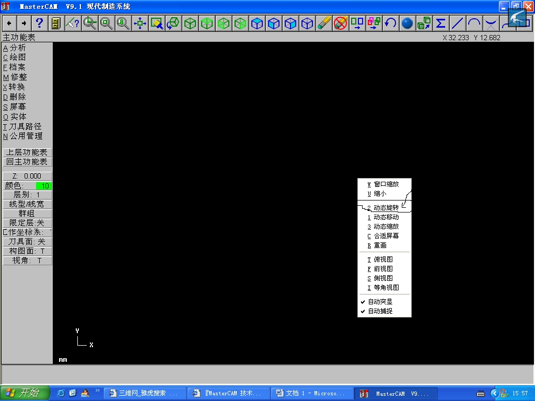The image size is (535, 401).
Task: Click the Z: 0.000 depth field
Action: [x=27, y=176]
